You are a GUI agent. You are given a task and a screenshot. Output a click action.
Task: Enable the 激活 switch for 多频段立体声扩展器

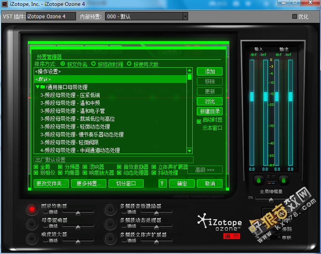point(124,241)
